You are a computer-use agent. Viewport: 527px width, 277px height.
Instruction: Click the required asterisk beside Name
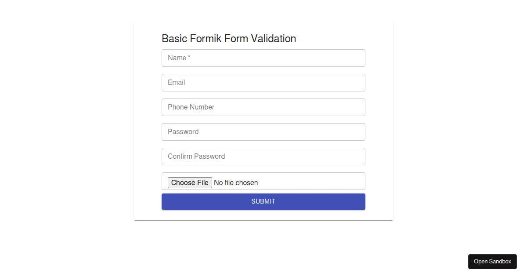(189, 56)
